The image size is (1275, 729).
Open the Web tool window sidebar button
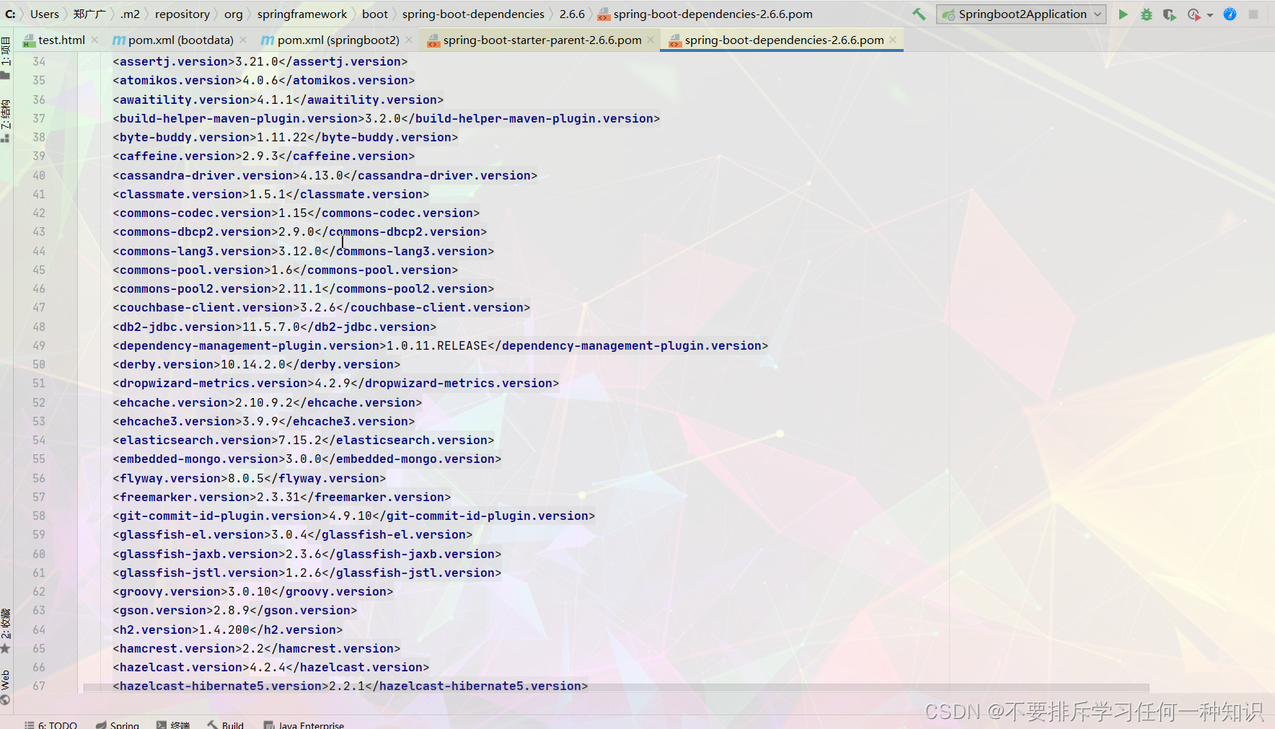tap(6, 687)
